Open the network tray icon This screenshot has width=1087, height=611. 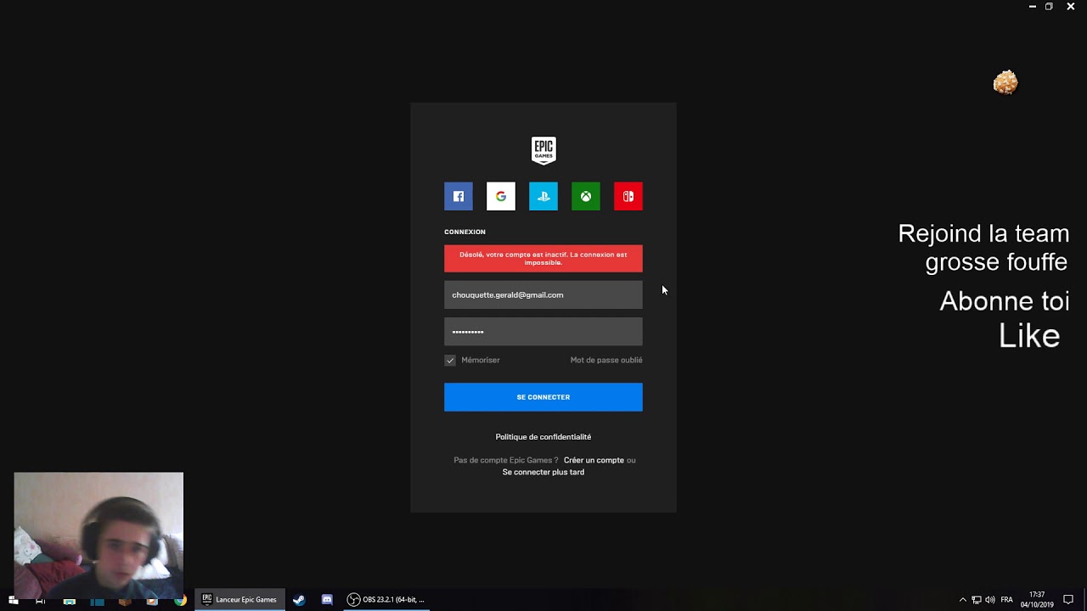pos(977,600)
